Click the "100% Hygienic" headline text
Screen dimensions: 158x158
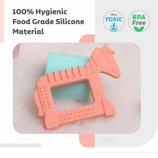(x=40, y=12)
